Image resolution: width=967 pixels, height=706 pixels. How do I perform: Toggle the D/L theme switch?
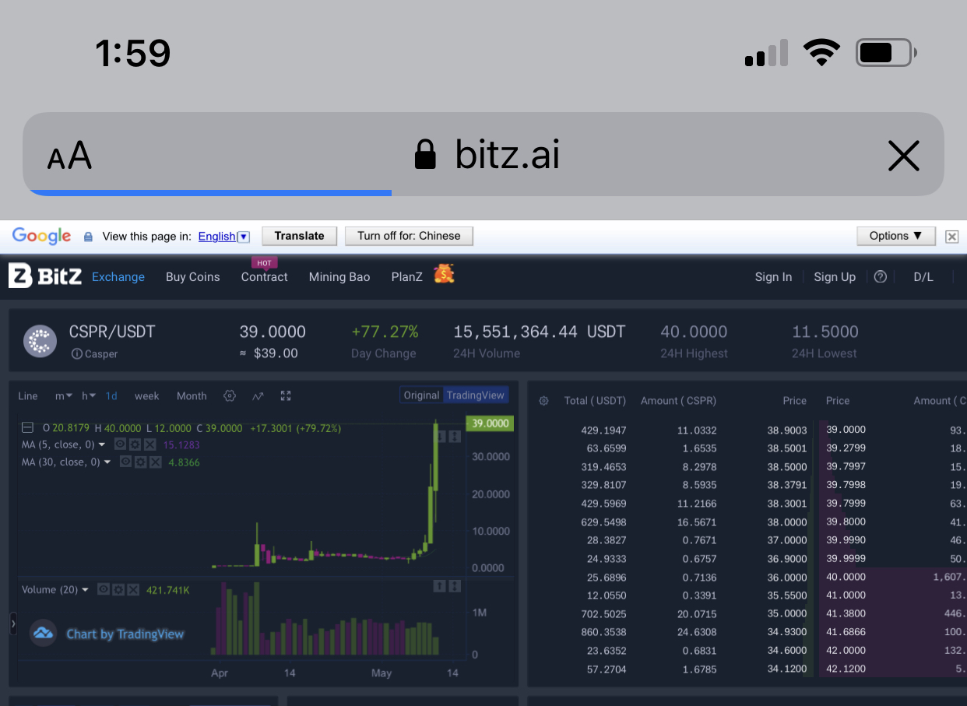(x=923, y=277)
